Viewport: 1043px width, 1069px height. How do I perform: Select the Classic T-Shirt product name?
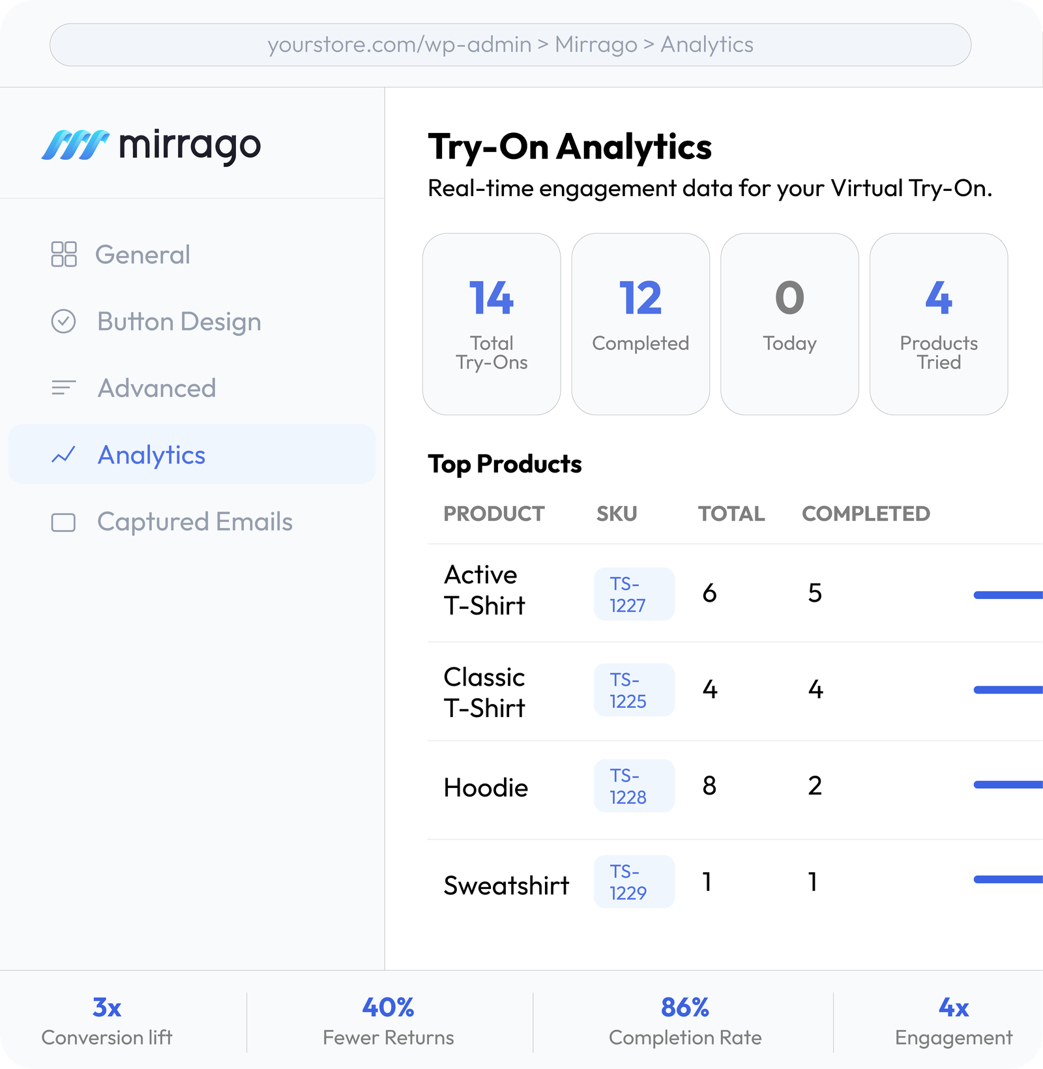[484, 692]
